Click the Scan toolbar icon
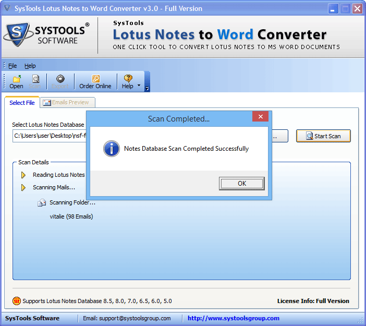 pos(35,79)
